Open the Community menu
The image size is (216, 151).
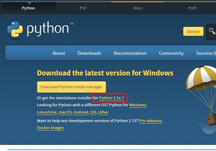tap(171, 53)
